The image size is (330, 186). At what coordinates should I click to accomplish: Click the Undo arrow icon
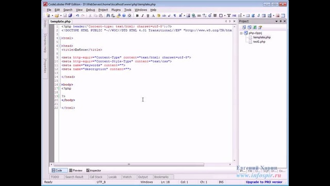pyautogui.click(x=77, y=16)
